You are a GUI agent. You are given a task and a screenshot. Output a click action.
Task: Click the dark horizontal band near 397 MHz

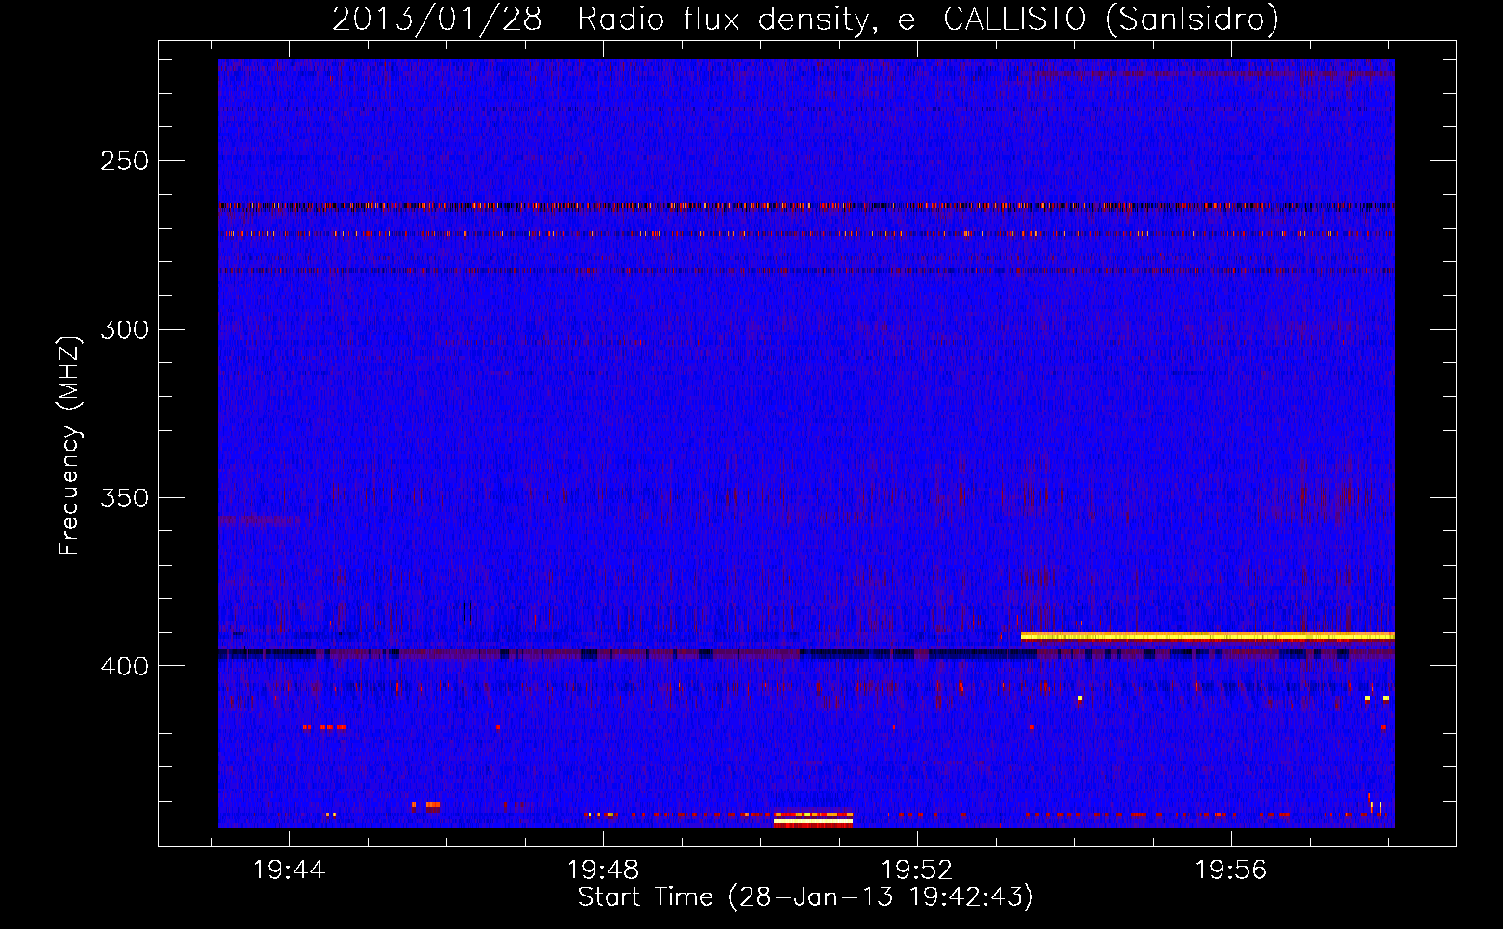coord(806,654)
